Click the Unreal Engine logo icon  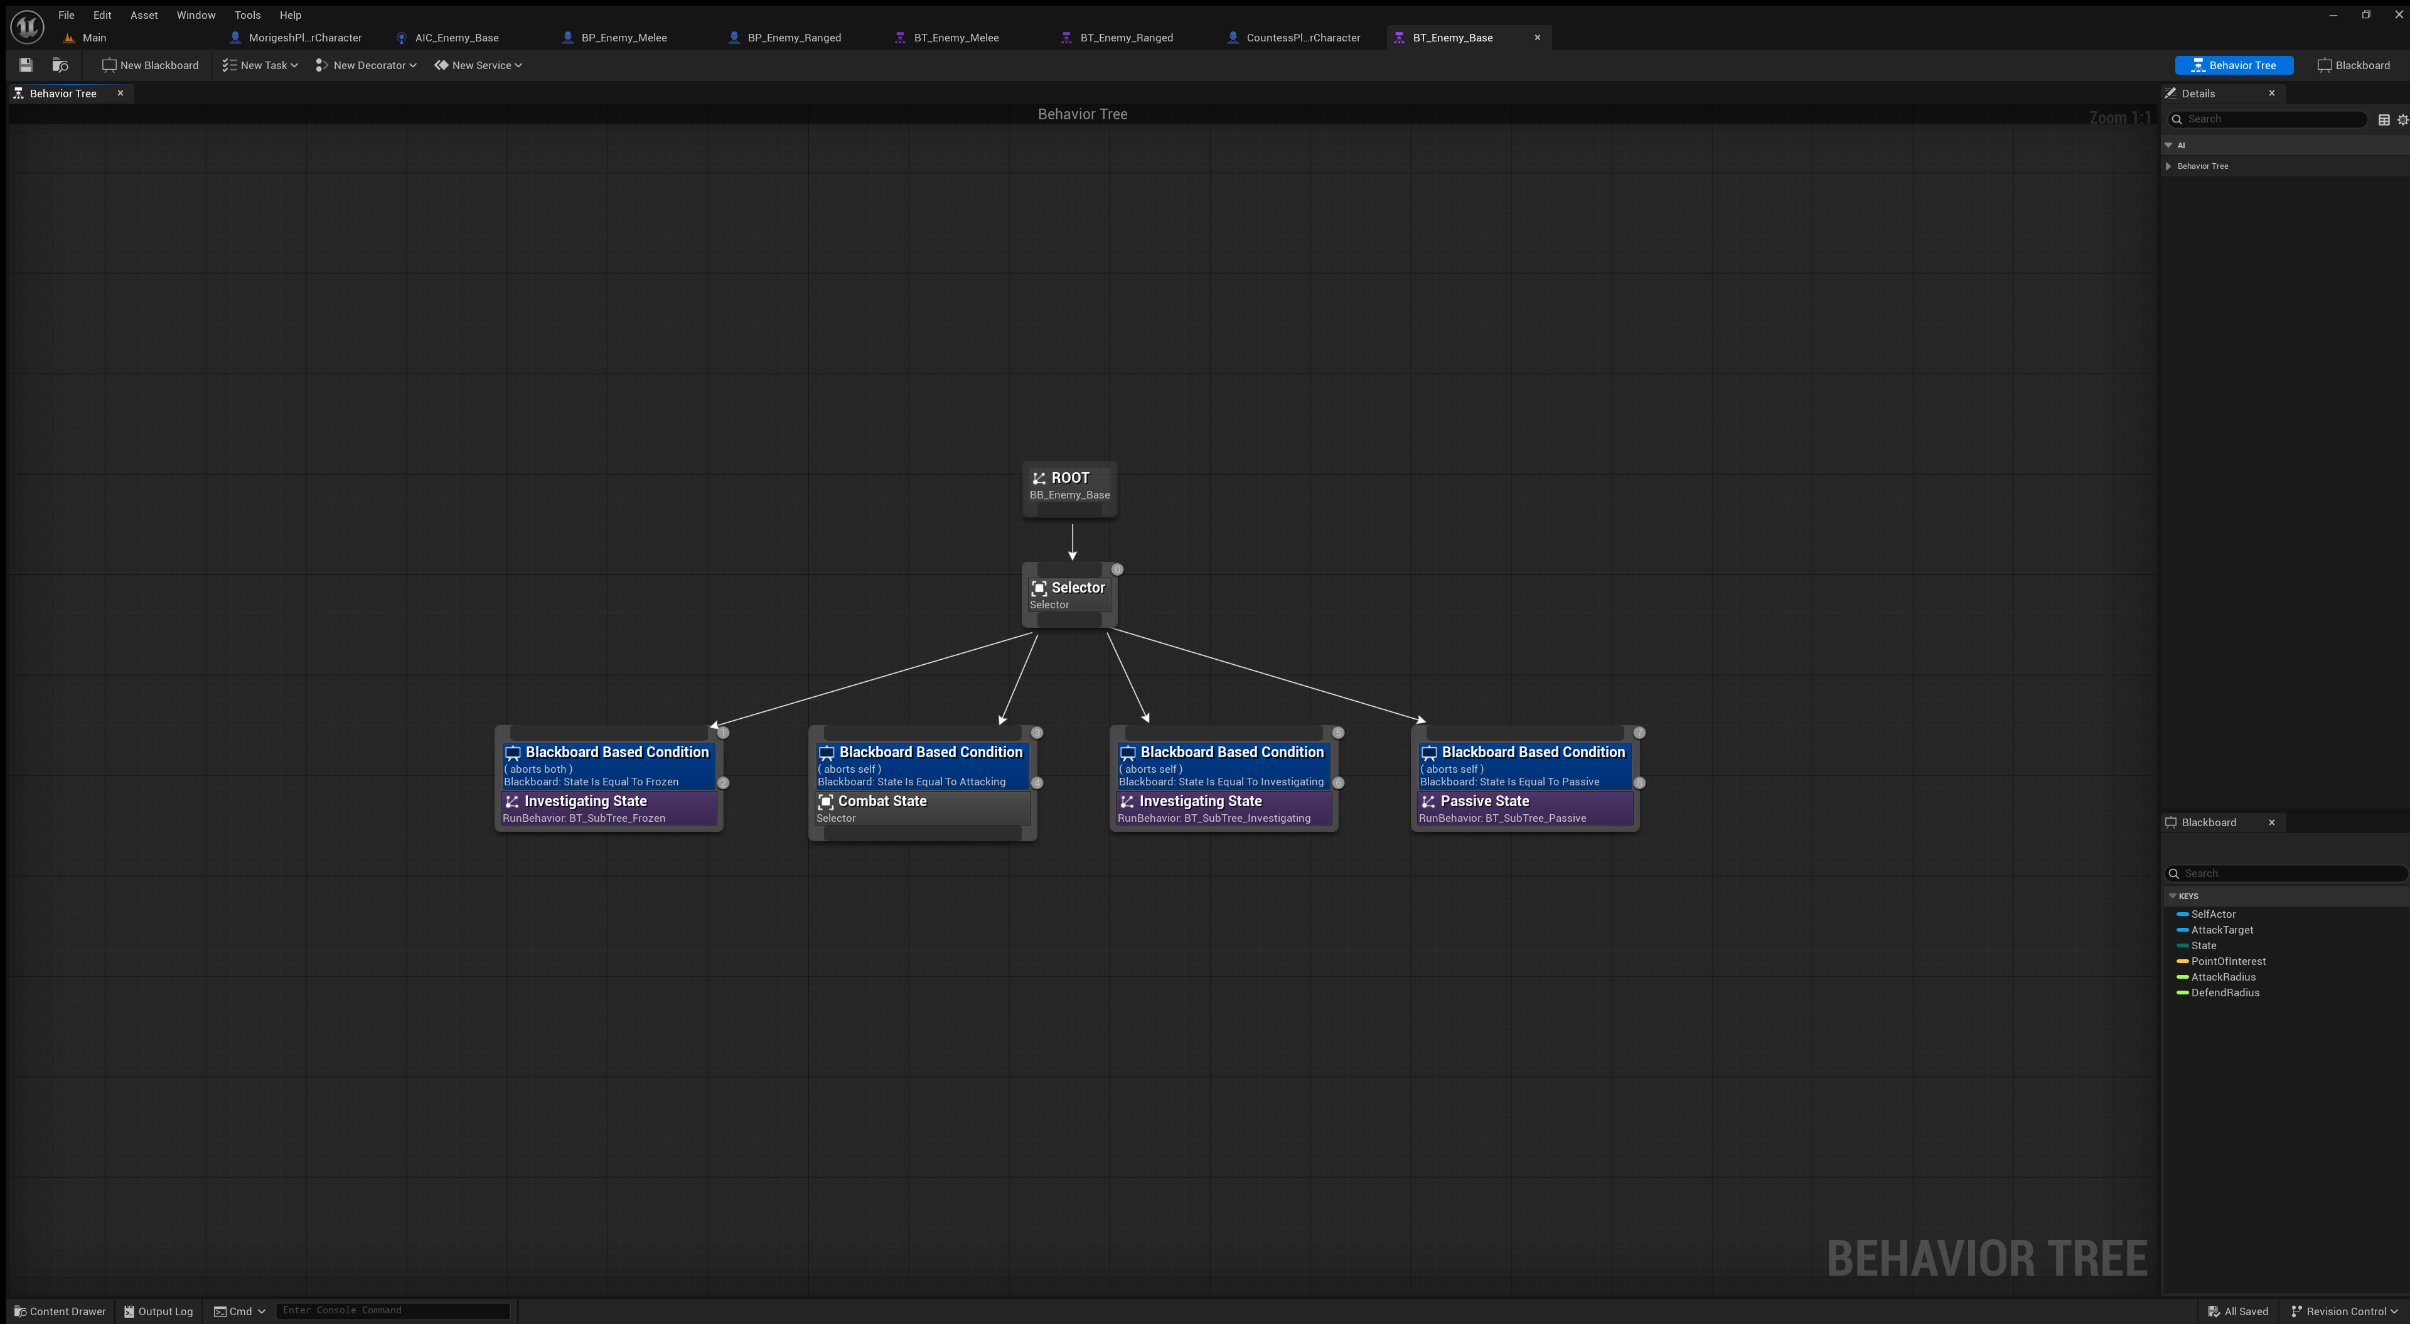pos(27,25)
